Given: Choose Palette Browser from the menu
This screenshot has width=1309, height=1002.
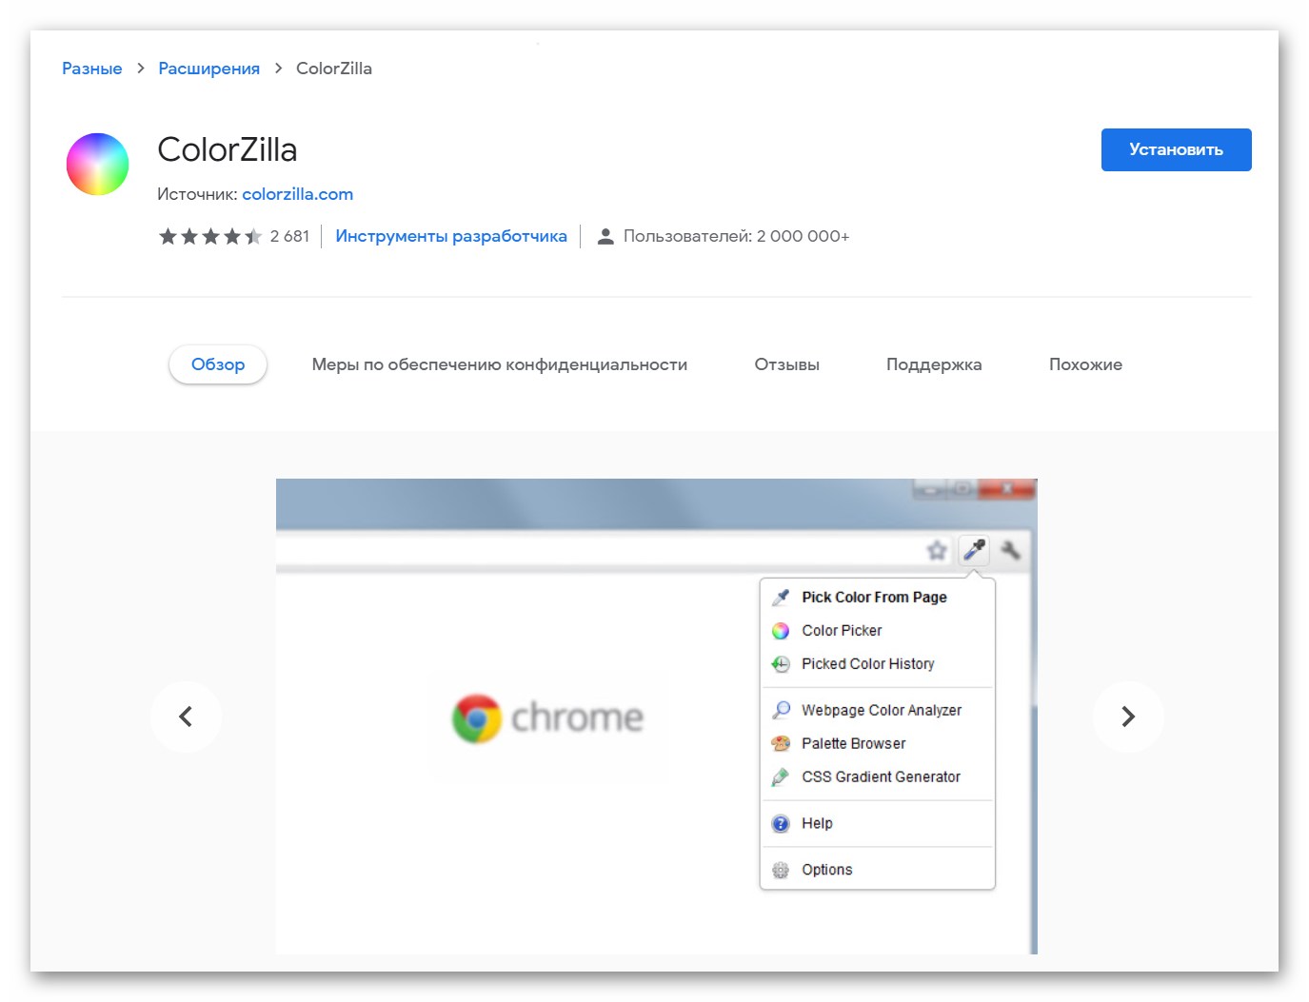Looking at the screenshot, I should (878, 743).
